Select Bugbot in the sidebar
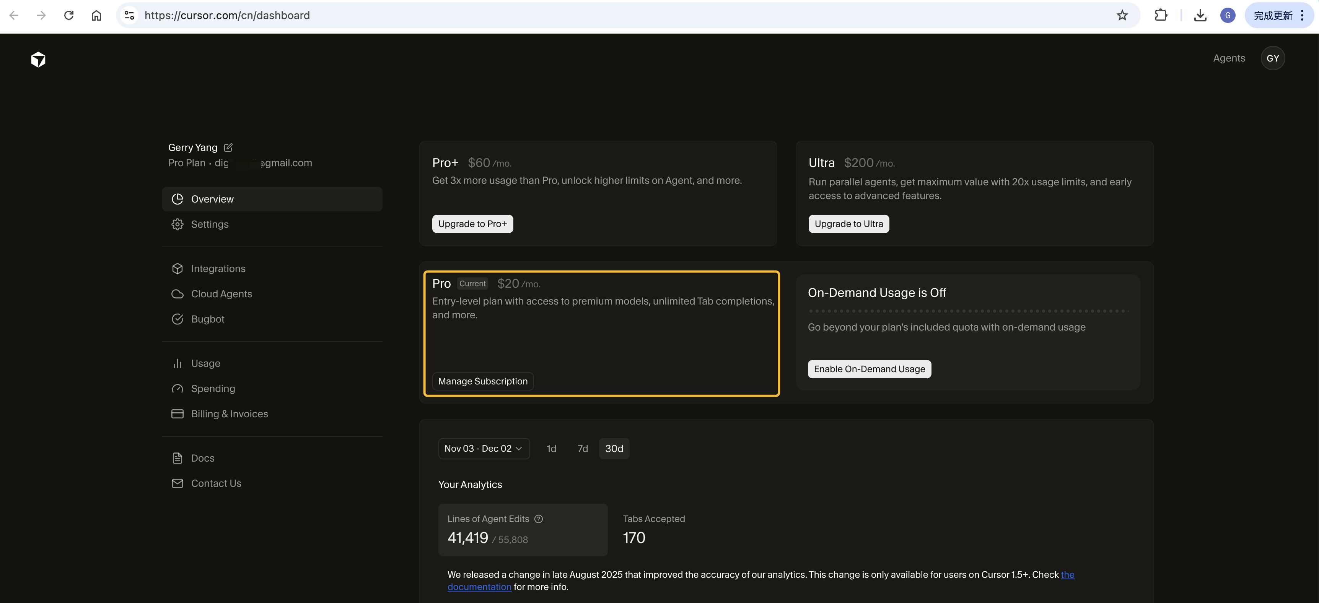The height and width of the screenshot is (603, 1319). [x=207, y=319]
